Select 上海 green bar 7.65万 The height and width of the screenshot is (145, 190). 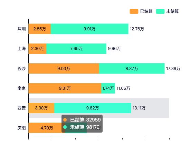[76, 49]
